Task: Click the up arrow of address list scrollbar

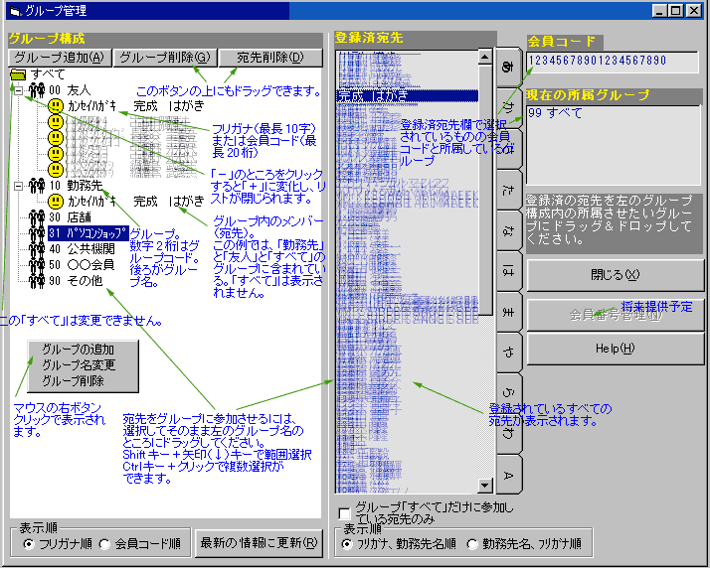Action: (x=486, y=57)
